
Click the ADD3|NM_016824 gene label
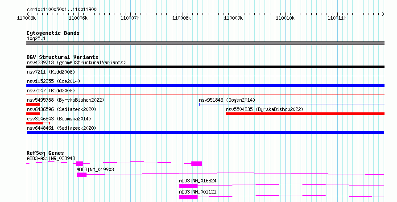(x=198, y=181)
